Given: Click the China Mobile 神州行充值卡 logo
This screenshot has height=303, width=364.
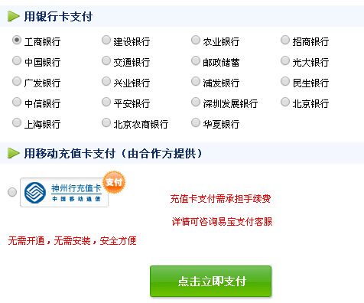Looking at the screenshot, I should [64, 193].
